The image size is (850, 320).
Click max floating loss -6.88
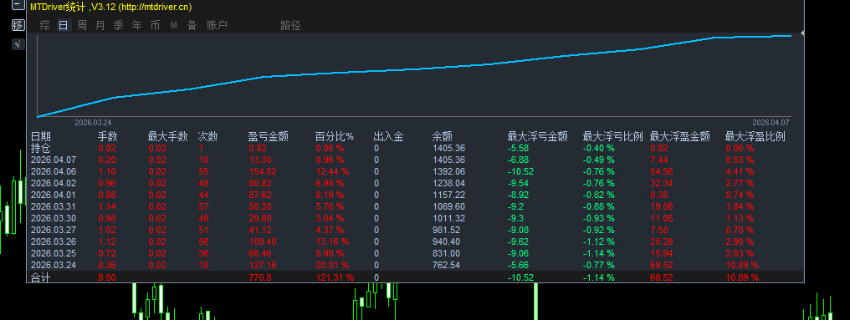pyautogui.click(x=518, y=160)
